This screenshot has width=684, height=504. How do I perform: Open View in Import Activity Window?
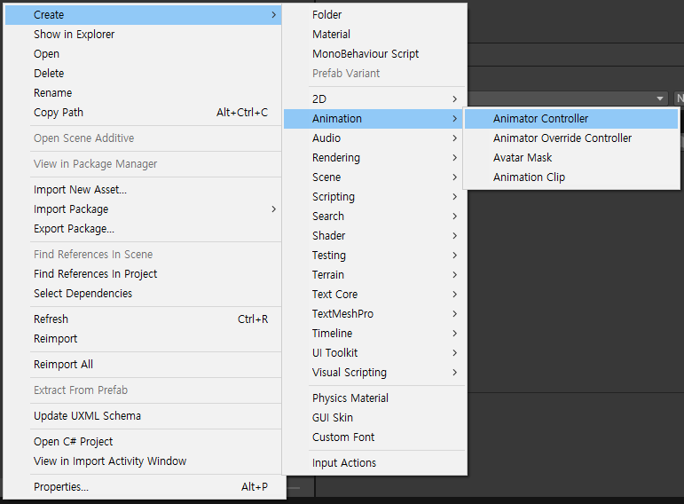pyautogui.click(x=143, y=461)
